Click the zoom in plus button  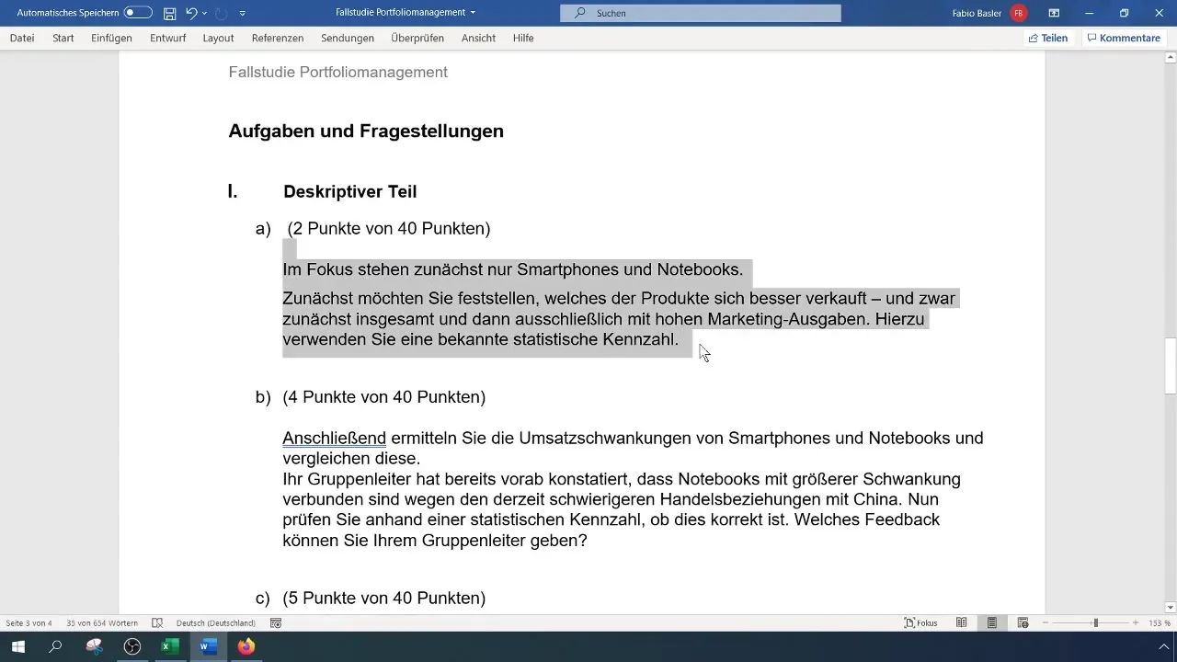1137,622
